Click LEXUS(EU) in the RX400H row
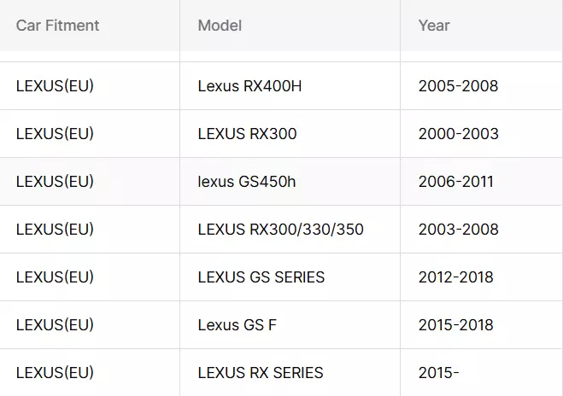 (55, 86)
